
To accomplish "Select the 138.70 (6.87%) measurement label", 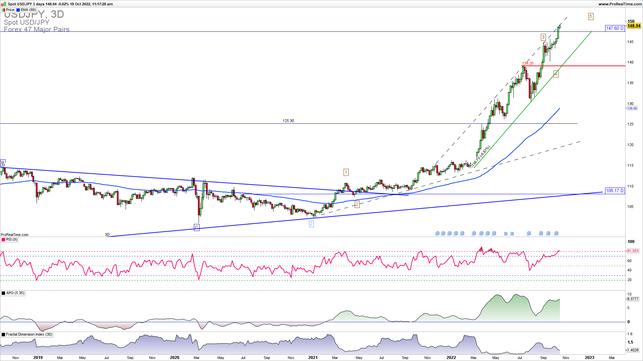I will click(x=481, y=155).
